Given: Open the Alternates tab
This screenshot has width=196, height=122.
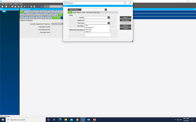Looking at the screenshot, I should tap(45, 15).
